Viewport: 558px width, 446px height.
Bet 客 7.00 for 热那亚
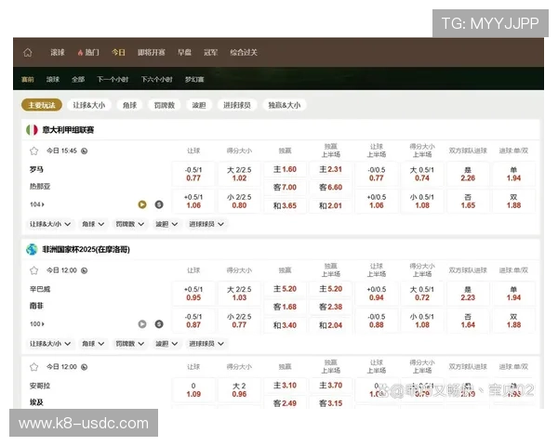point(285,188)
